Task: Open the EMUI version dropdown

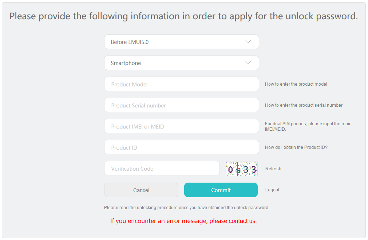Action: point(181,42)
